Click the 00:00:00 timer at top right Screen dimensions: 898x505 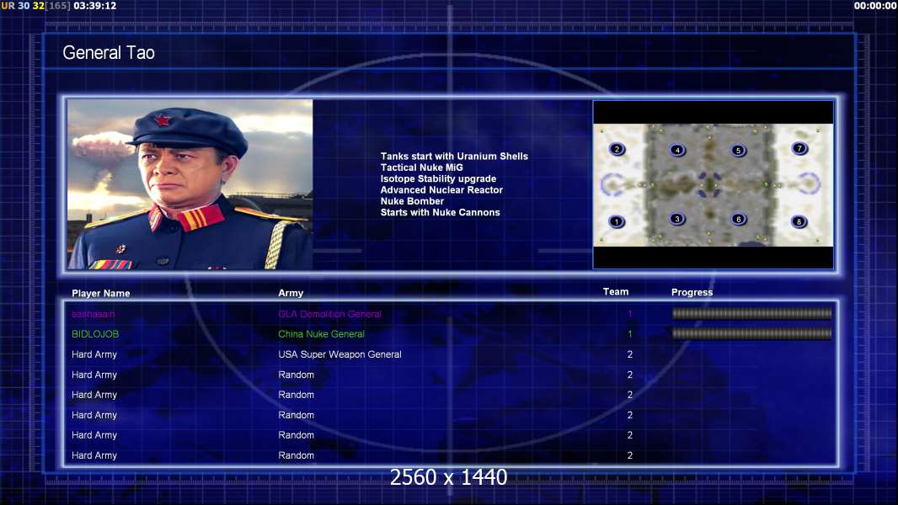pyautogui.click(x=875, y=6)
